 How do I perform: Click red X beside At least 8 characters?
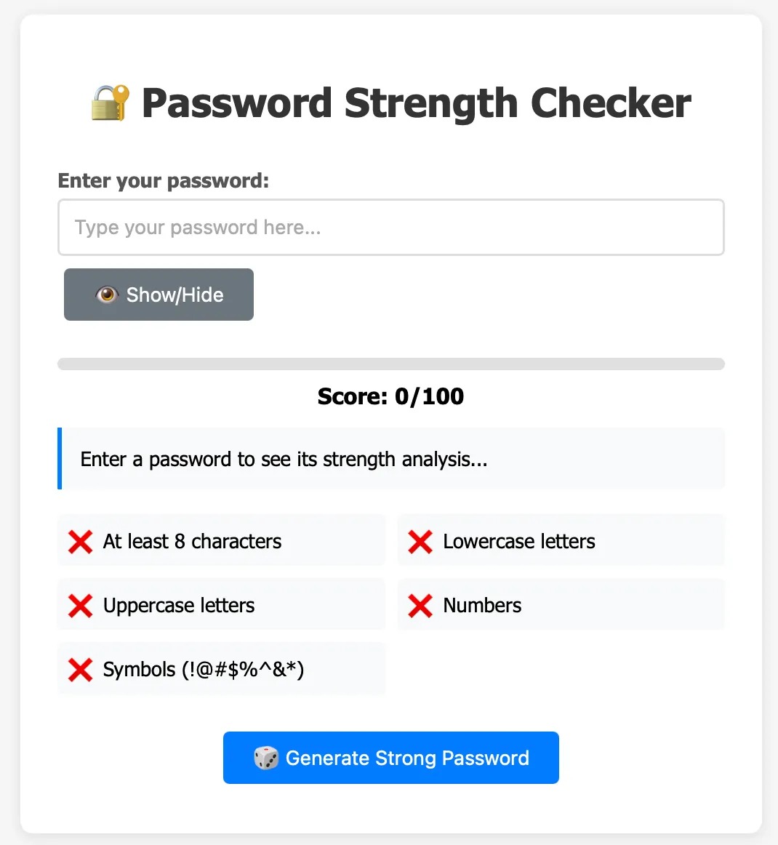[80, 542]
